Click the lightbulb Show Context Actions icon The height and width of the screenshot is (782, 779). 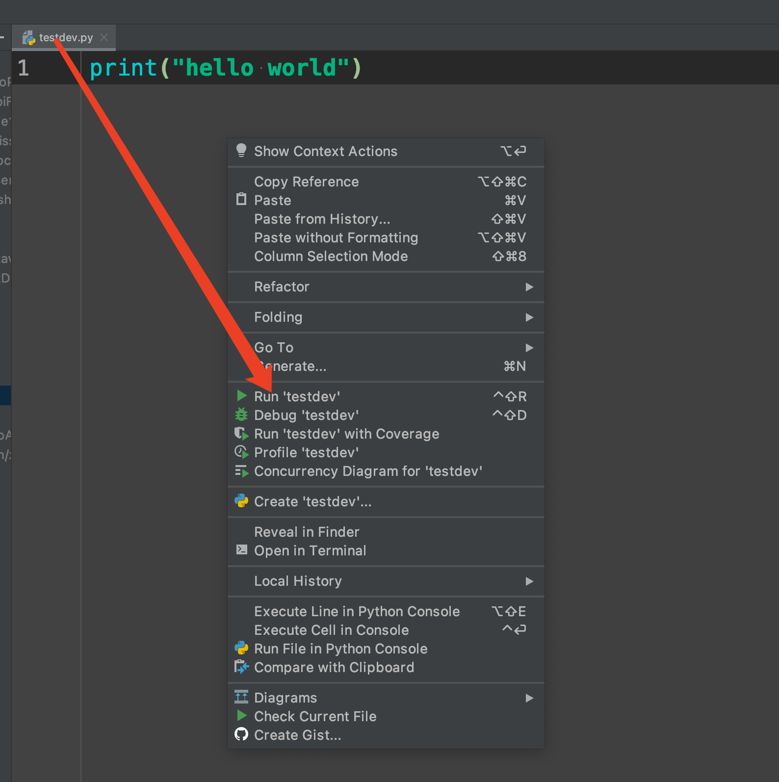(241, 151)
